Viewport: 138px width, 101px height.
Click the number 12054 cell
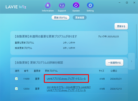(26, 89)
